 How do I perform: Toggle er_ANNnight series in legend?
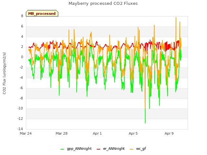[111, 149]
